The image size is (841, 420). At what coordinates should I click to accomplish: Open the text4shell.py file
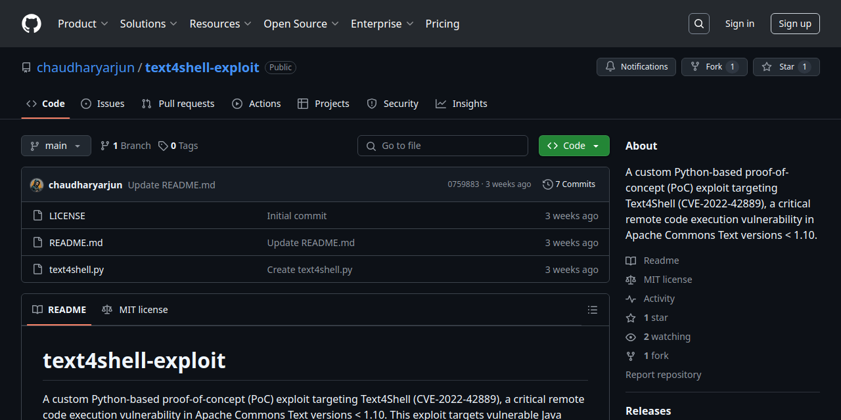76,270
